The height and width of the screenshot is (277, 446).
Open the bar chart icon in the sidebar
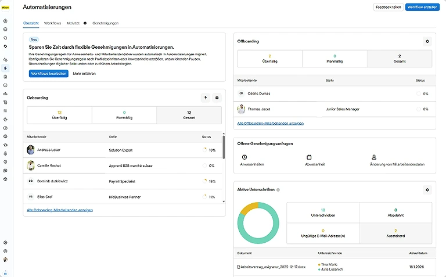5,94
